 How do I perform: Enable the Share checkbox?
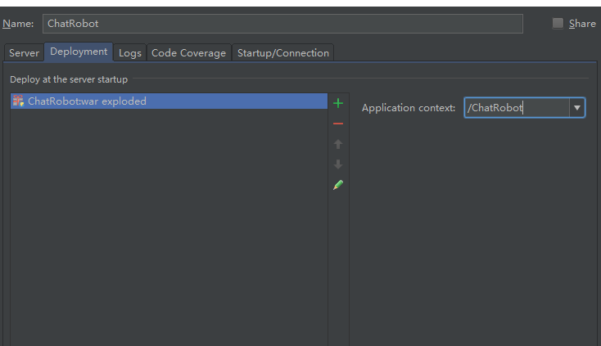[558, 24]
